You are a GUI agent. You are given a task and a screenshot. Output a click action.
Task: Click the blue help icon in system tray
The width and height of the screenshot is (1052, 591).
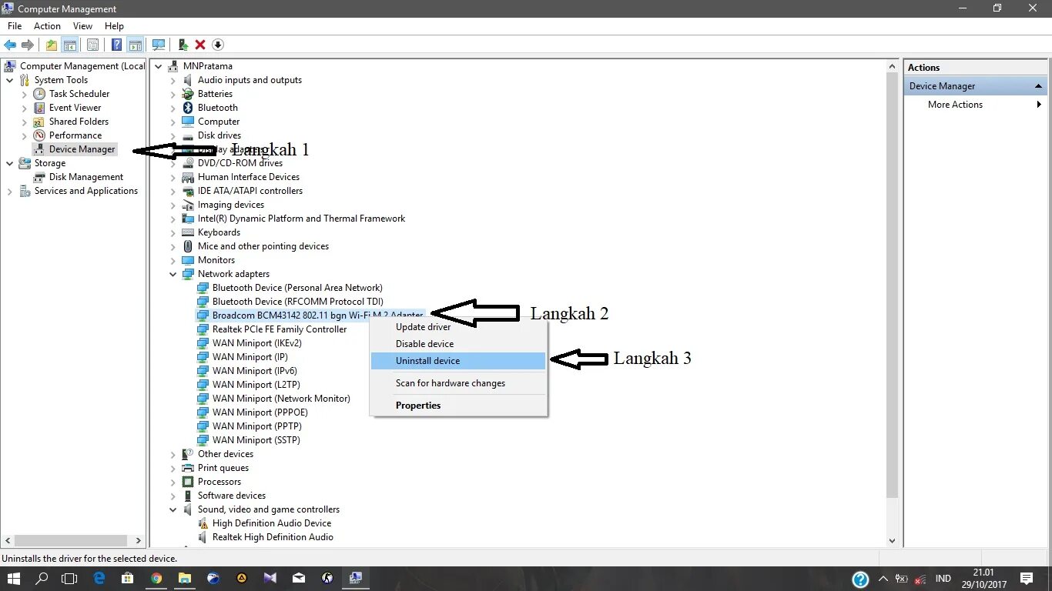[x=861, y=579]
